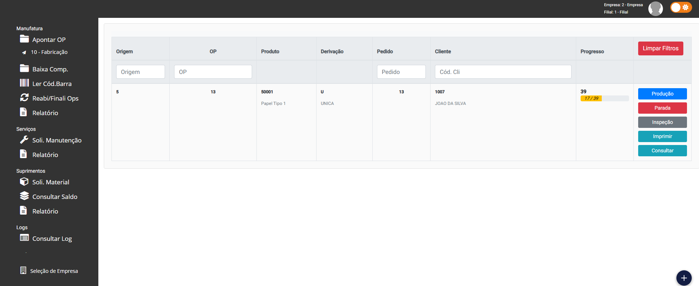Open the Serviços Relatório document icon
Viewport: 699px width, 286px height.
[23, 154]
